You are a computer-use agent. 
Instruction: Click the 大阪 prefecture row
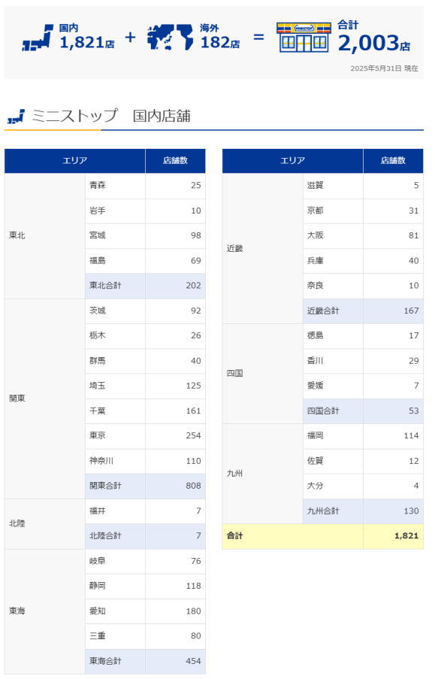[x=363, y=235]
